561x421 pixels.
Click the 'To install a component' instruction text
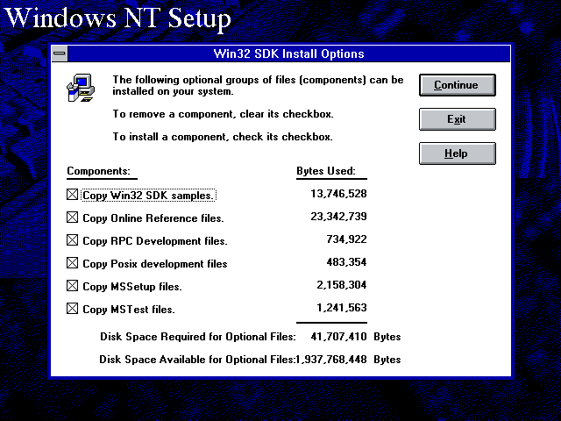tap(223, 137)
